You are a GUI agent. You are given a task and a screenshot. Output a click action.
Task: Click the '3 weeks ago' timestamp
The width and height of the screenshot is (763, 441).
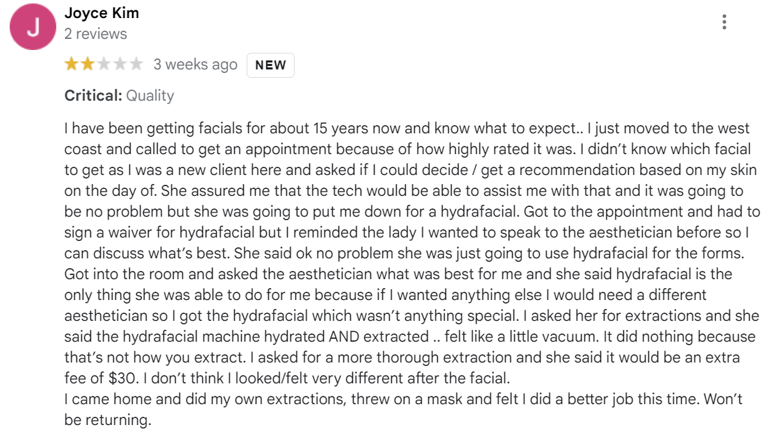196,64
